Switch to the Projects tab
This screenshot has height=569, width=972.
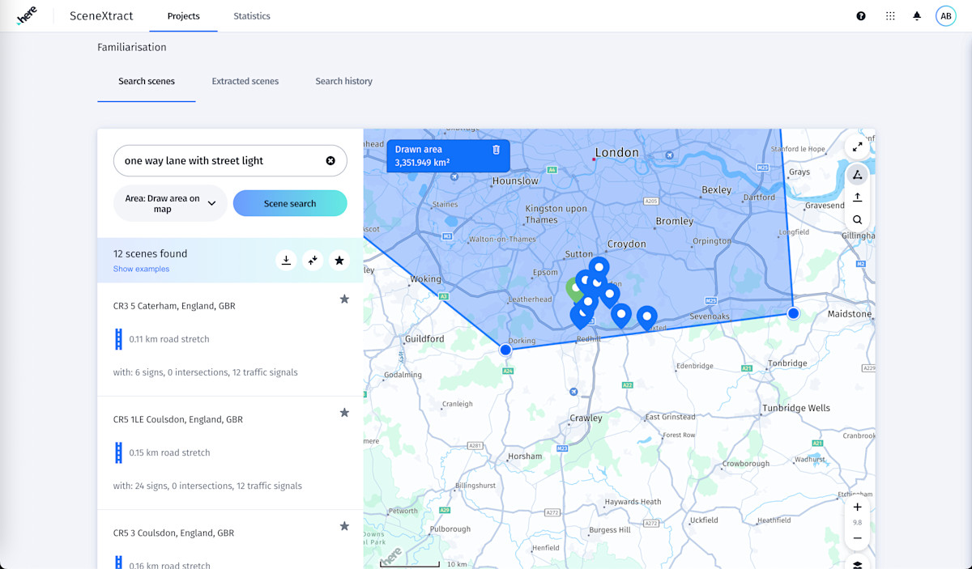[x=183, y=15]
